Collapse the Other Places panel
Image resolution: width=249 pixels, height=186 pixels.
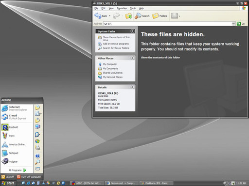132,58
